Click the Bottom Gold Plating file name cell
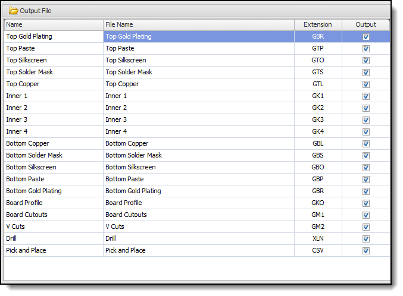The image size is (403, 296). (199, 191)
